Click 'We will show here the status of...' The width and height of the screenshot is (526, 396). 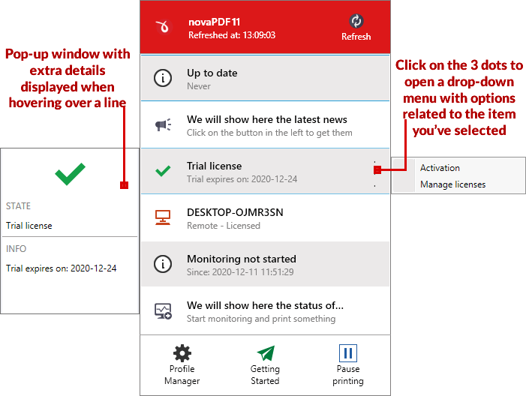click(x=265, y=305)
